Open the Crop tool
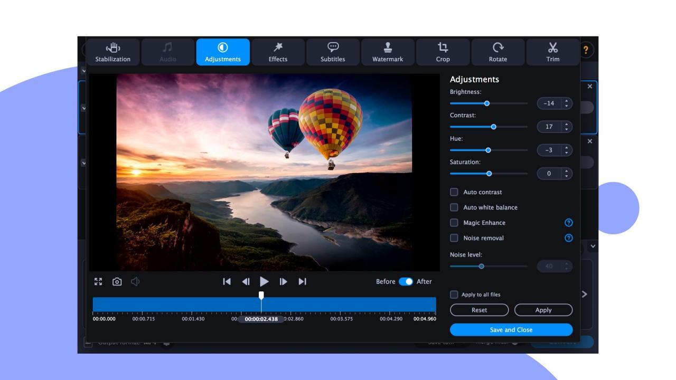 coord(443,52)
